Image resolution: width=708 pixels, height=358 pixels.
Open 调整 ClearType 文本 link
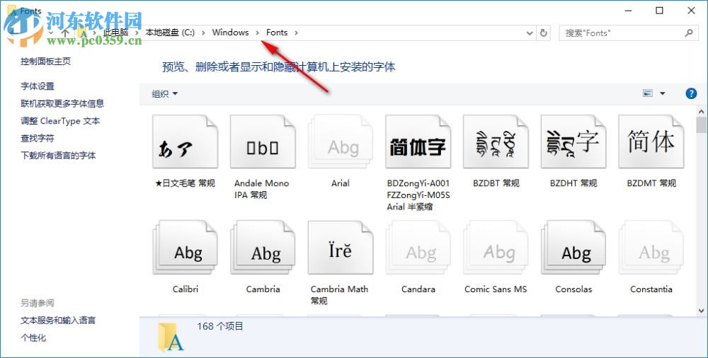pos(60,121)
